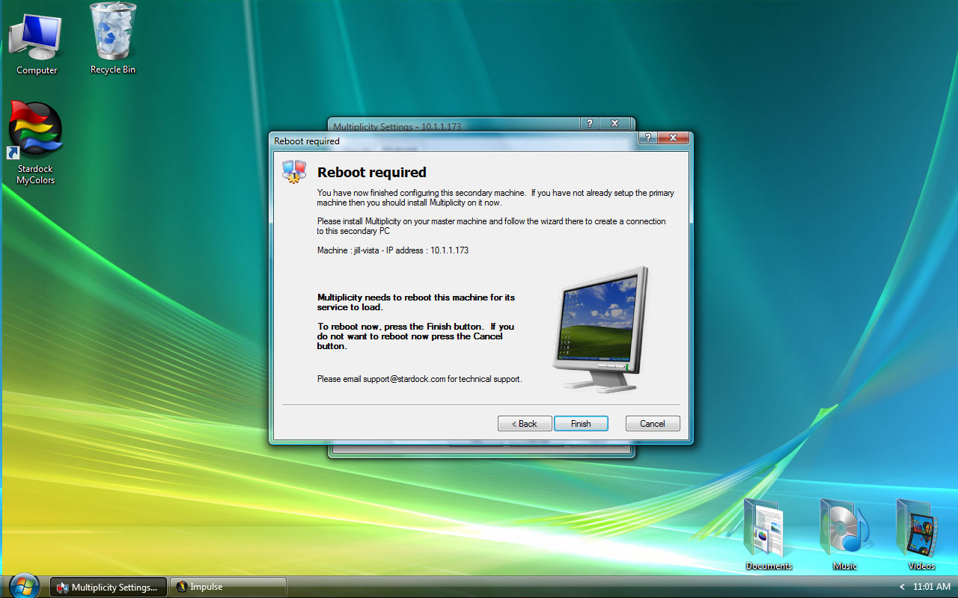Open the Videos folder icon
Viewport: 958px width, 598px height.
tap(921, 534)
